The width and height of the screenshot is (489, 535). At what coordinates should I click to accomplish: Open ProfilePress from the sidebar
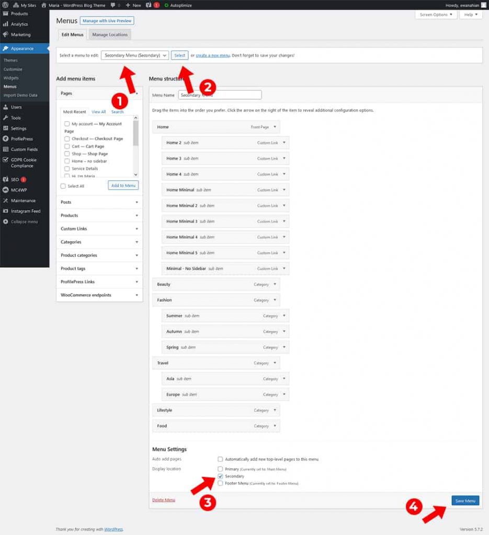tap(21, 138)
